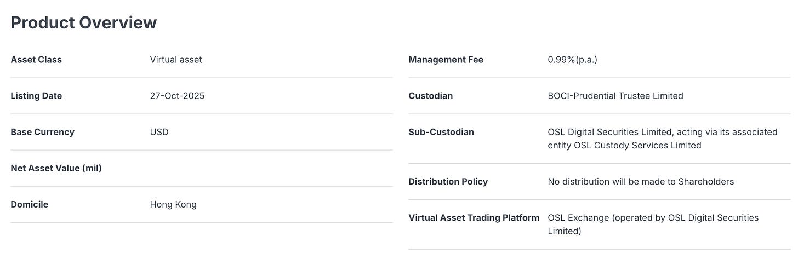798x259 pixels.
Task: Select the Hong Kong domicile value
Action: (173, 204)
